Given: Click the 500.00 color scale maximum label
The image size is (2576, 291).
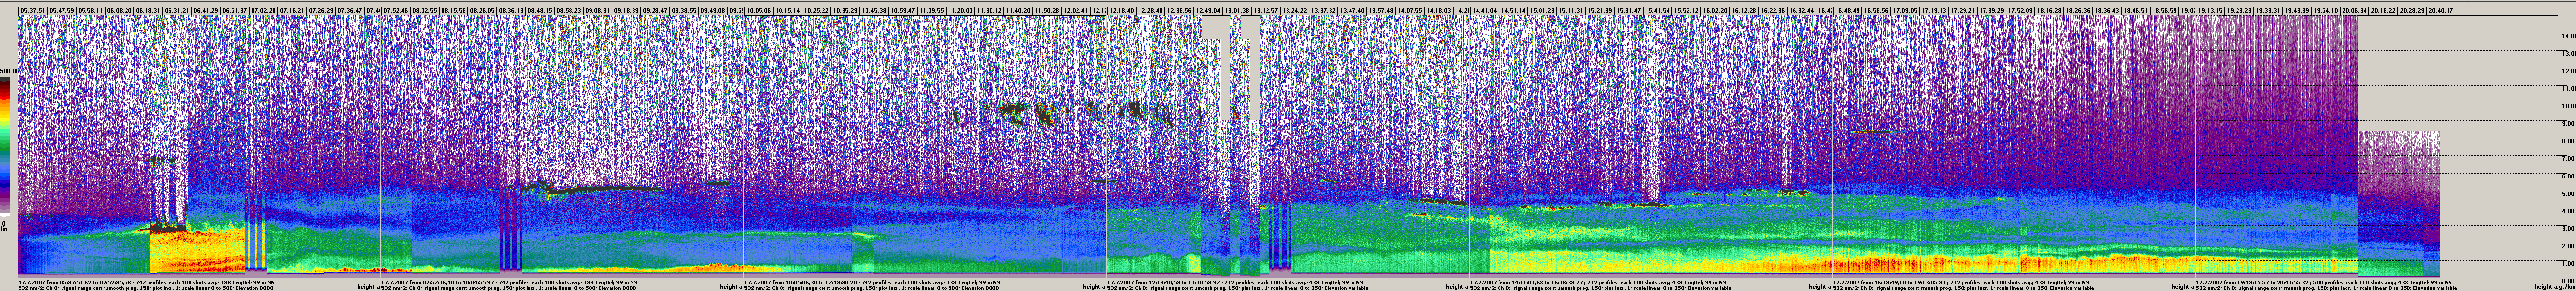Looking at the screenshot, I should [x=9, y=72].
